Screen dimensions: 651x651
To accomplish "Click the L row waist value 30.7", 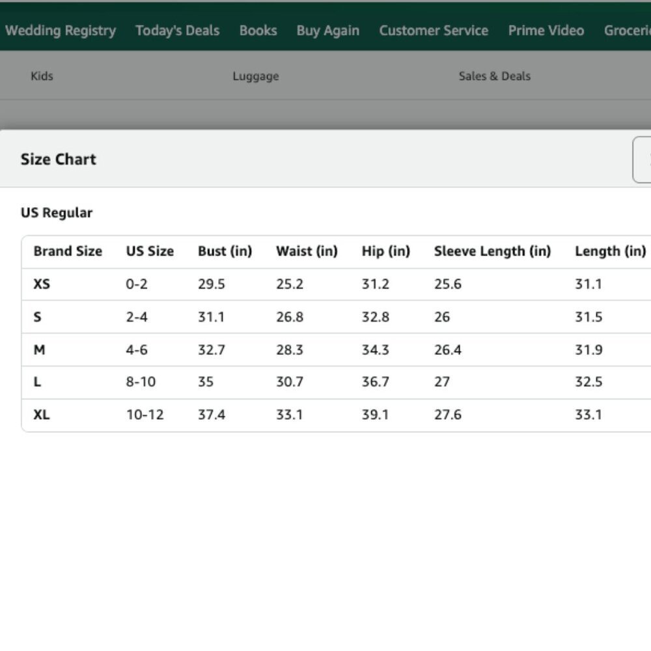I will [x=289, y=382].
